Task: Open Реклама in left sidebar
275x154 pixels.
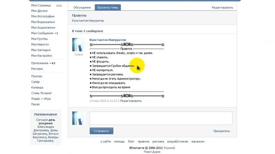Action: point(37,69)
